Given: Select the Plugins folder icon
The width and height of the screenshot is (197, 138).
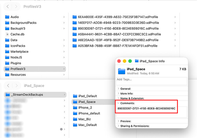Looking at the screenshot, I should click(7, 63).
